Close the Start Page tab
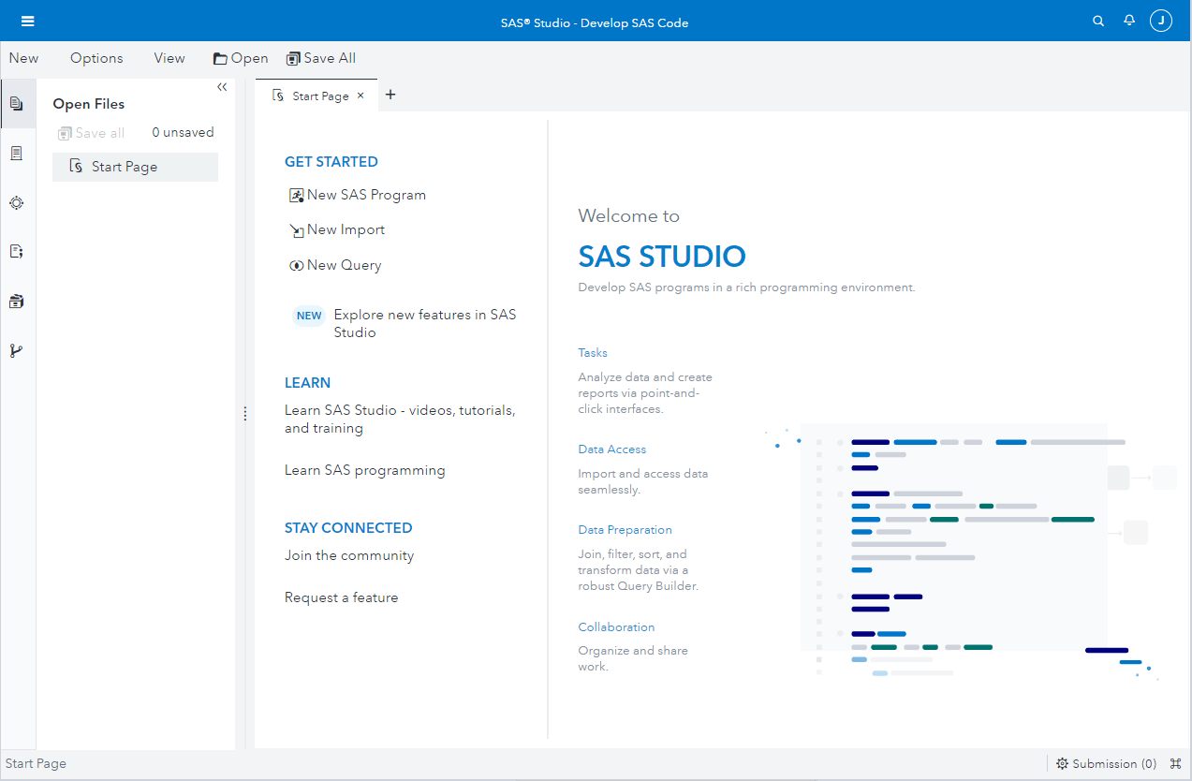Screen dimensions: 1192x781 [361, 96]
